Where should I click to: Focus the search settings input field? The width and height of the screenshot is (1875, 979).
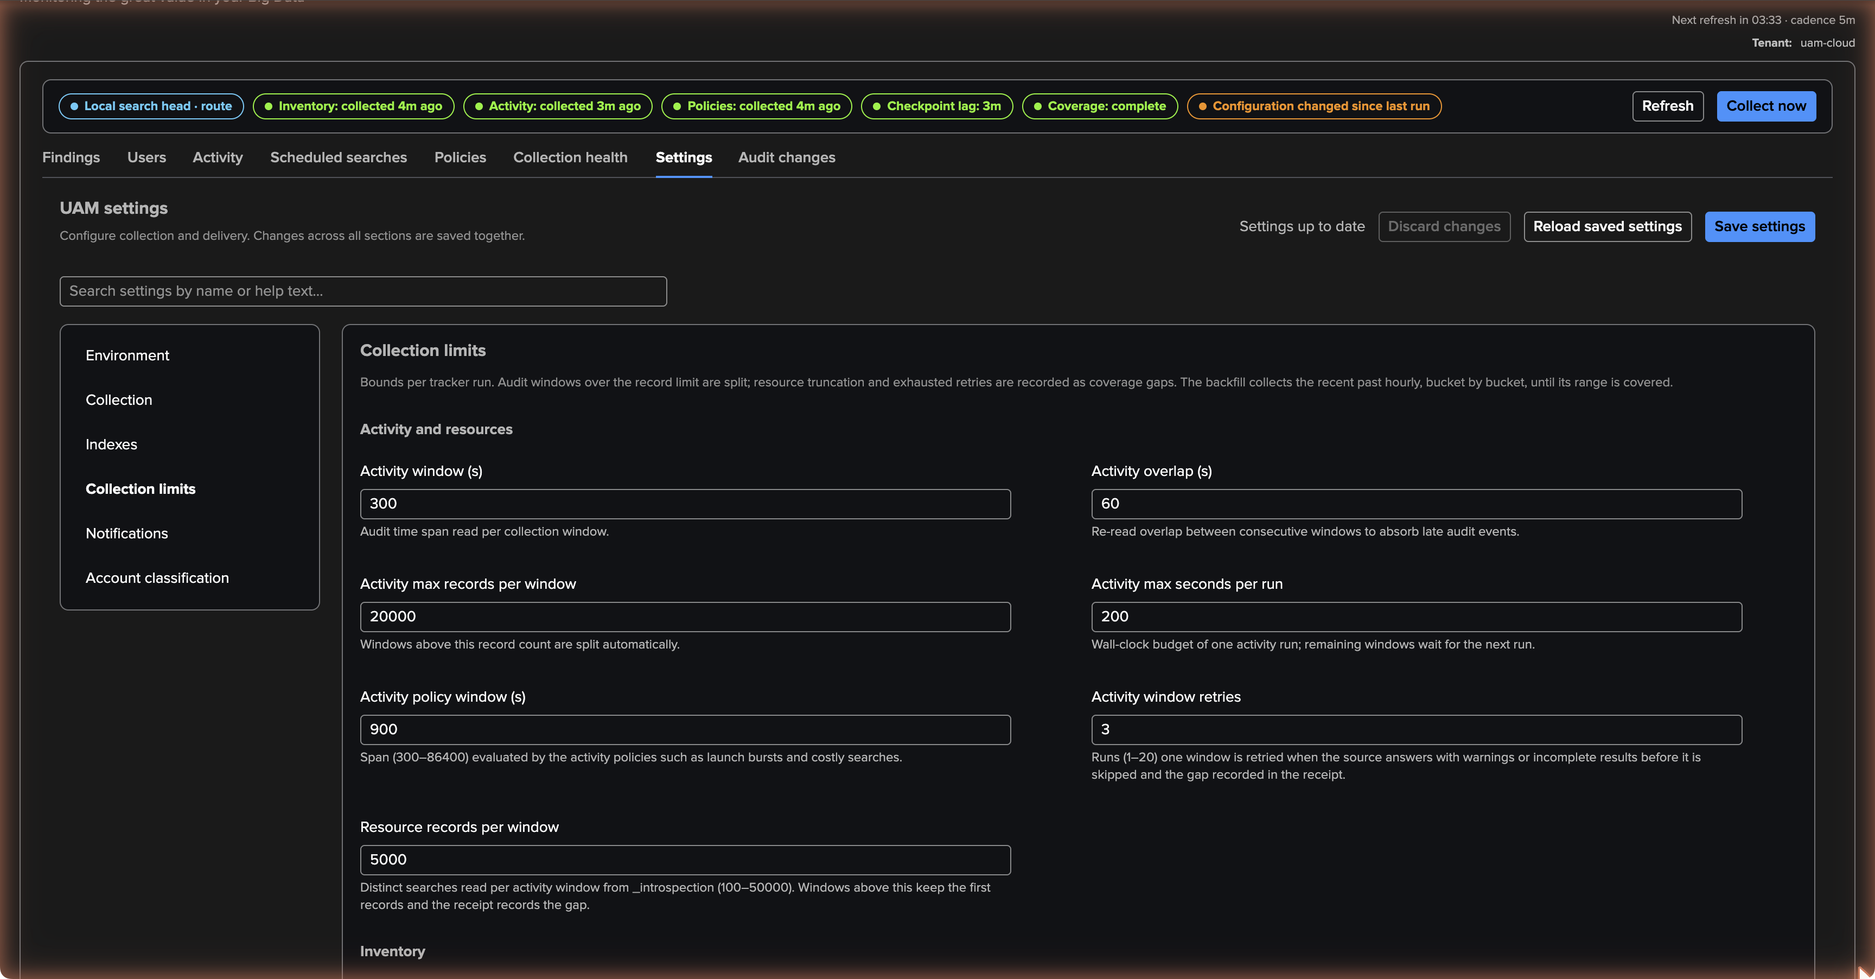click(x=363, y=291)
